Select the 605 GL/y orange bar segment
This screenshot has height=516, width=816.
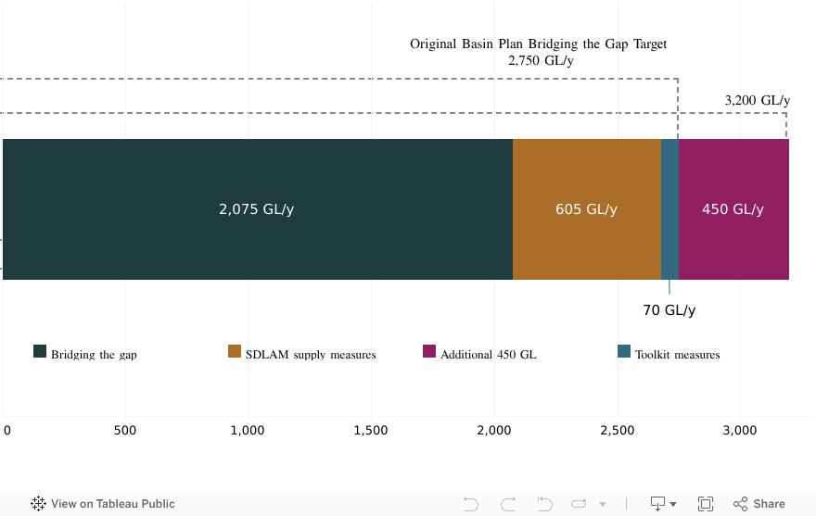586,209
